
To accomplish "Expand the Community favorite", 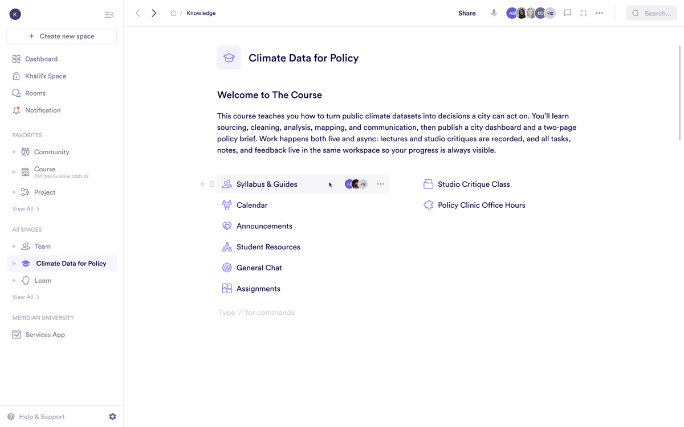I will click(14, 152).
